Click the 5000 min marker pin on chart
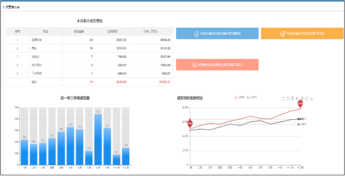The width and height of the screenshot is (345, 176). pos(190,123)
